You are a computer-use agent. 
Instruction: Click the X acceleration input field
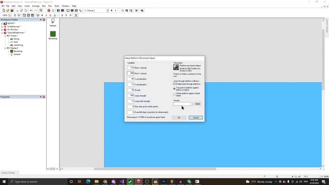point(130,79)
